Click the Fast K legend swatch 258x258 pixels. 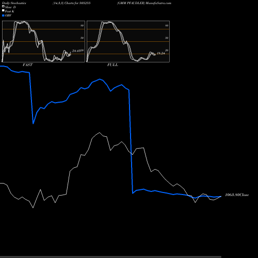click(x=3, y=10)
